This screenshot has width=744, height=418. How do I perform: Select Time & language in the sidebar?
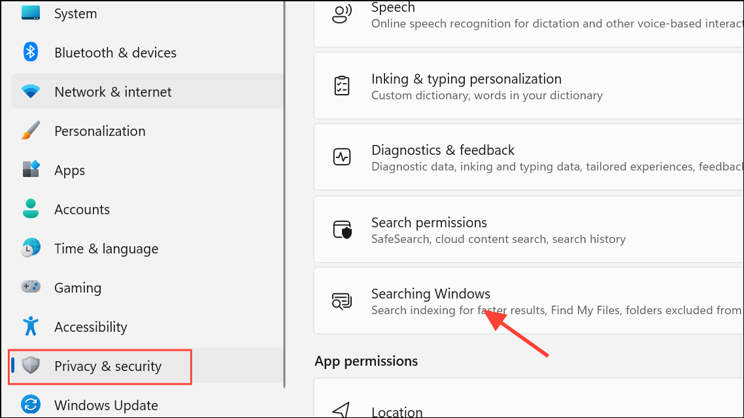[x=106, y=248]
